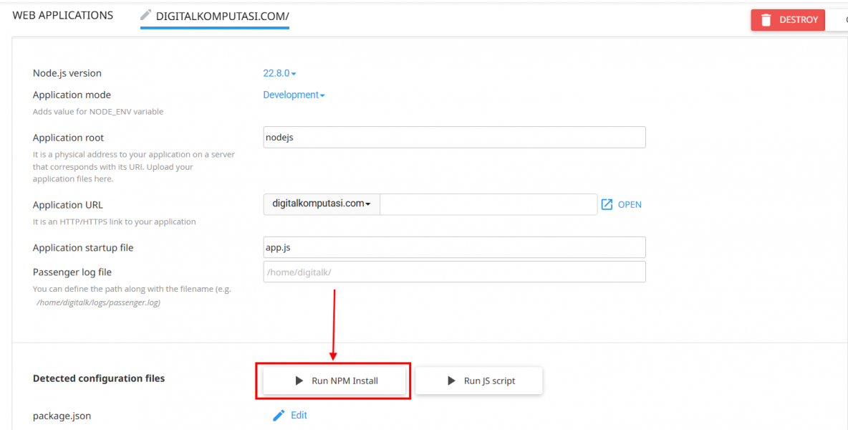Click the Application mode label
Screen dimensions: 848x430
tap(72, 95)
